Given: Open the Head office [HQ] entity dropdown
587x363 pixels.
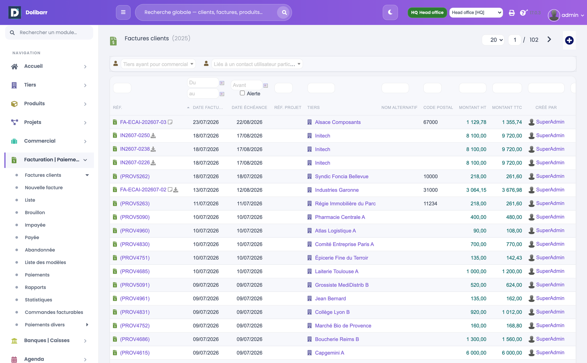Looking at the screenshot, I should pos(476,12).
